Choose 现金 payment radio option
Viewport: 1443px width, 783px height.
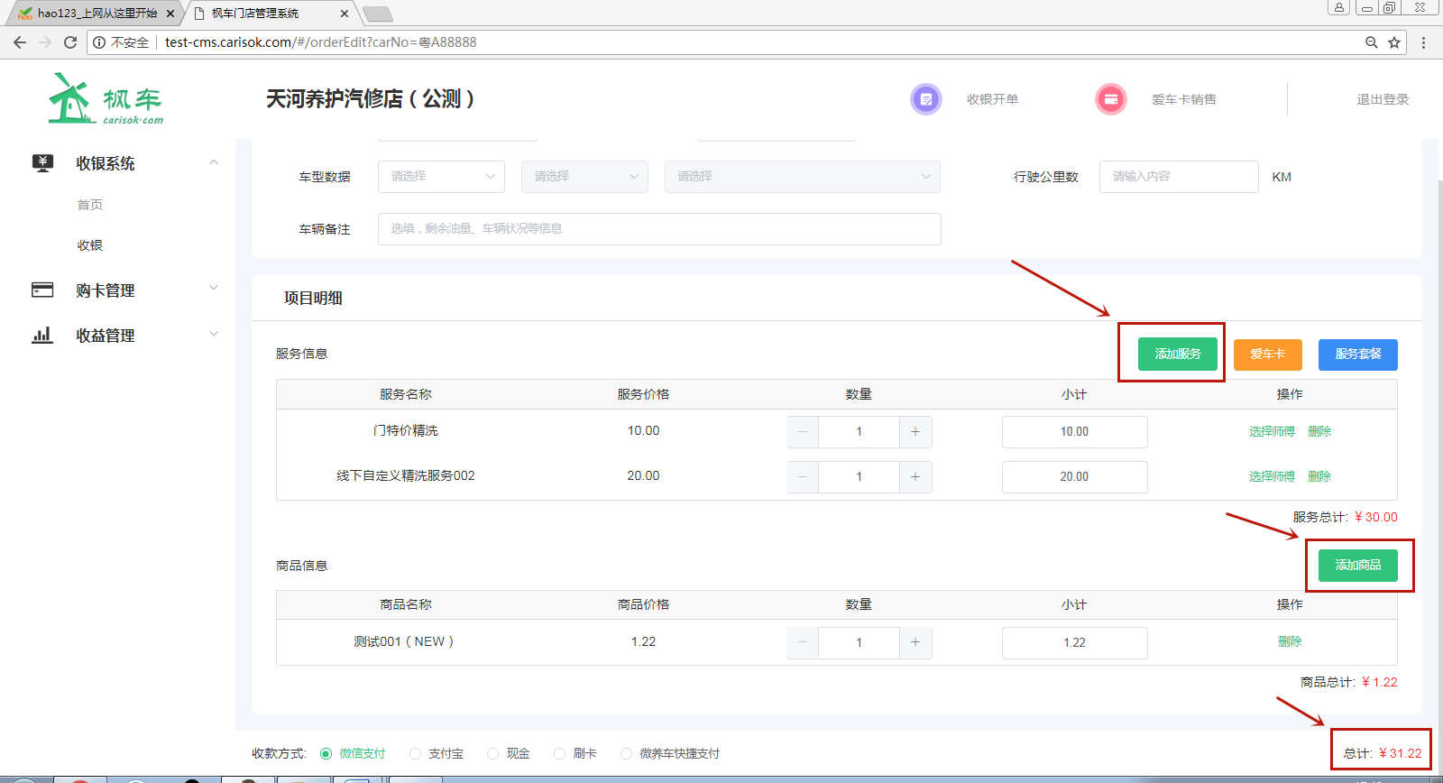point(493,753)
